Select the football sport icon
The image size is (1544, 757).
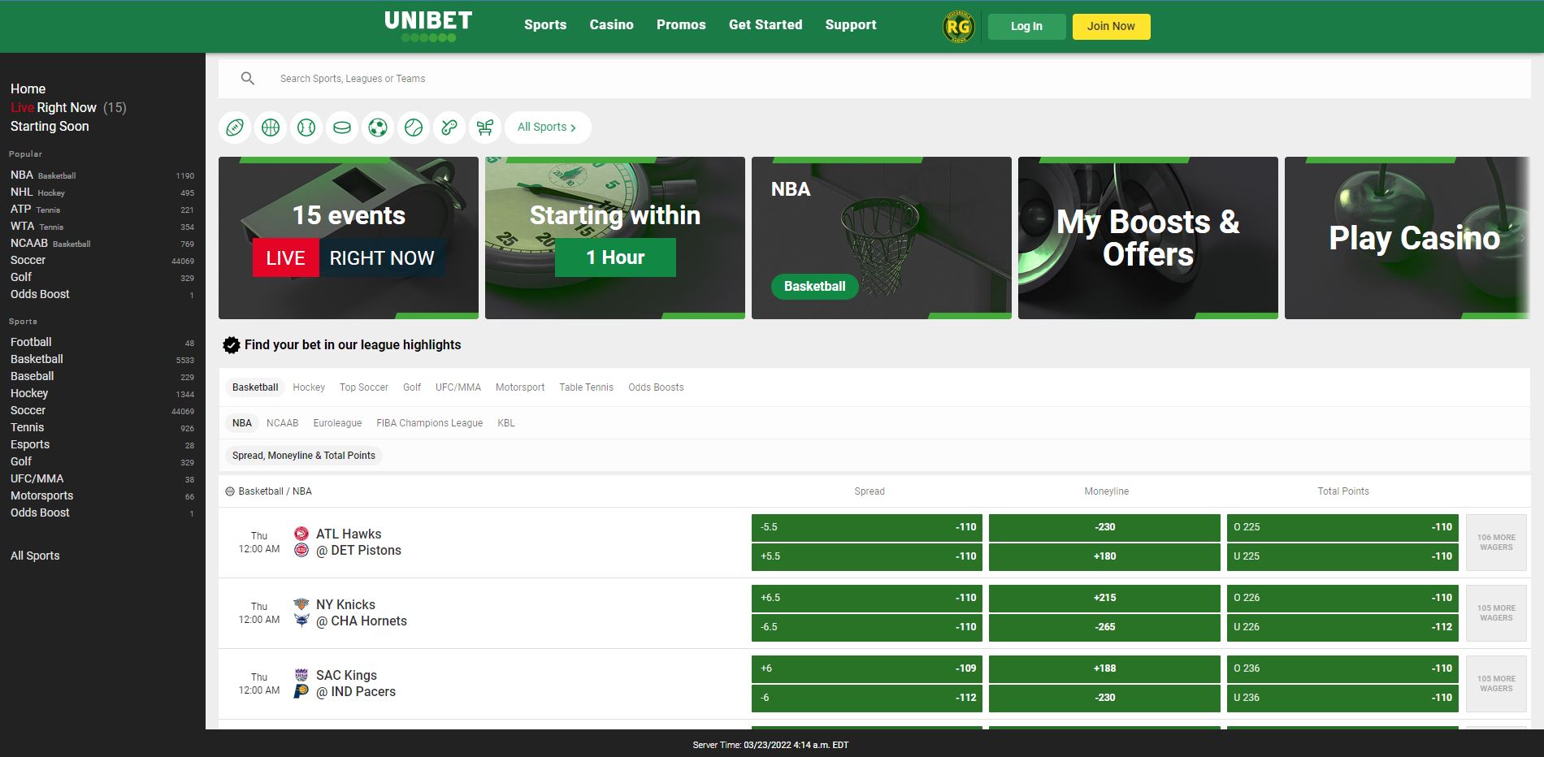click(235, 128)
